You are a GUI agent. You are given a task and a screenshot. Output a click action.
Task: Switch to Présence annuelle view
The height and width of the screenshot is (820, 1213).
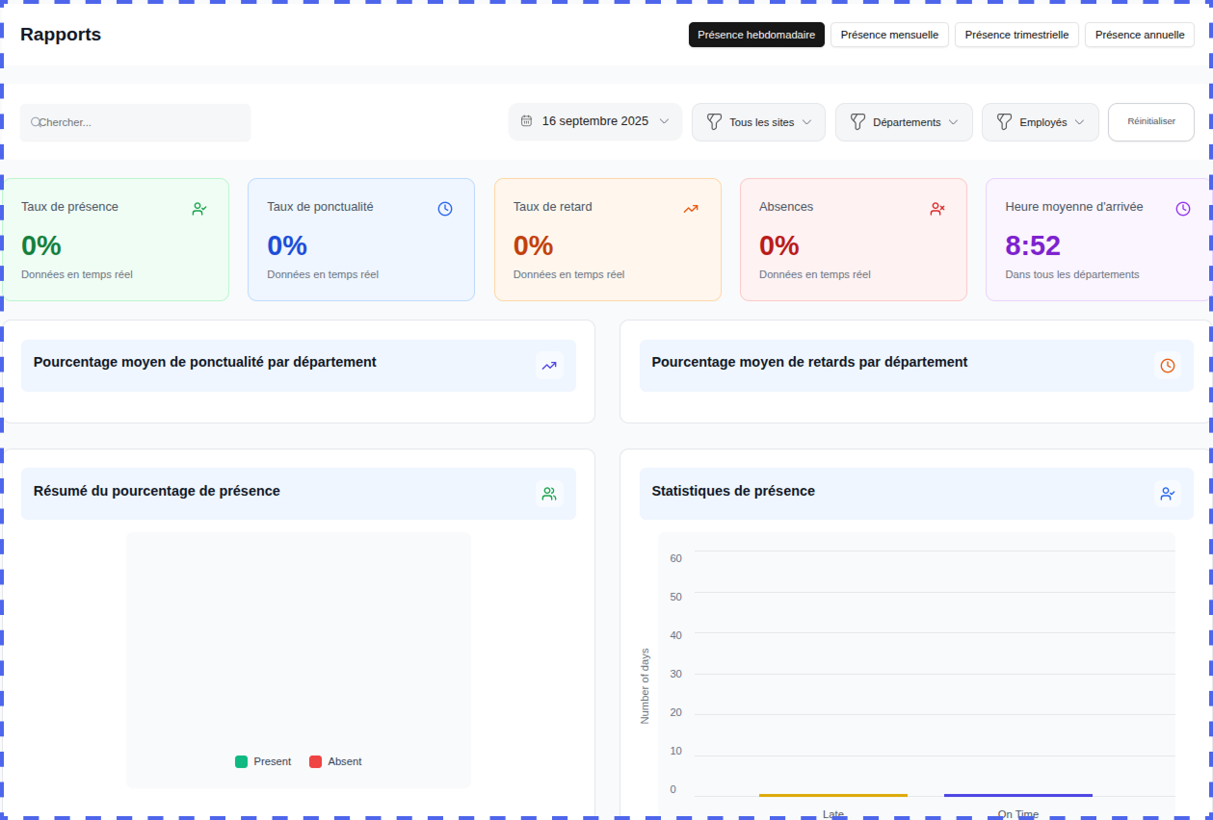(1140, 35)
